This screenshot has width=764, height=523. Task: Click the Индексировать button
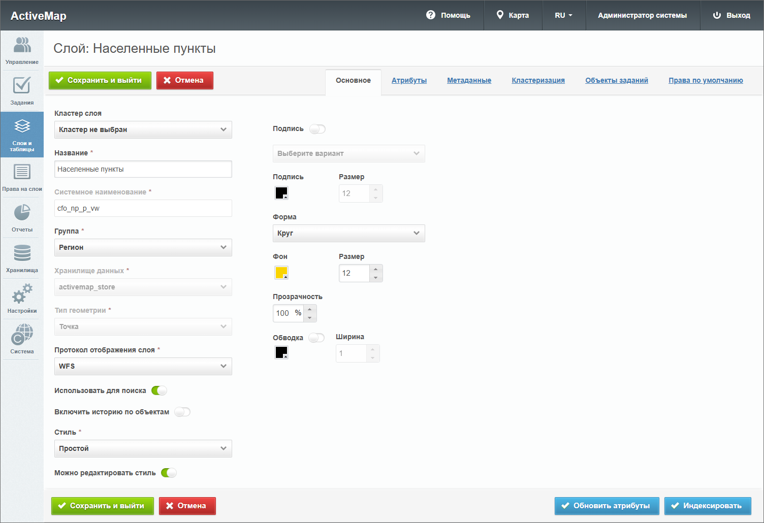coord(707,506)
